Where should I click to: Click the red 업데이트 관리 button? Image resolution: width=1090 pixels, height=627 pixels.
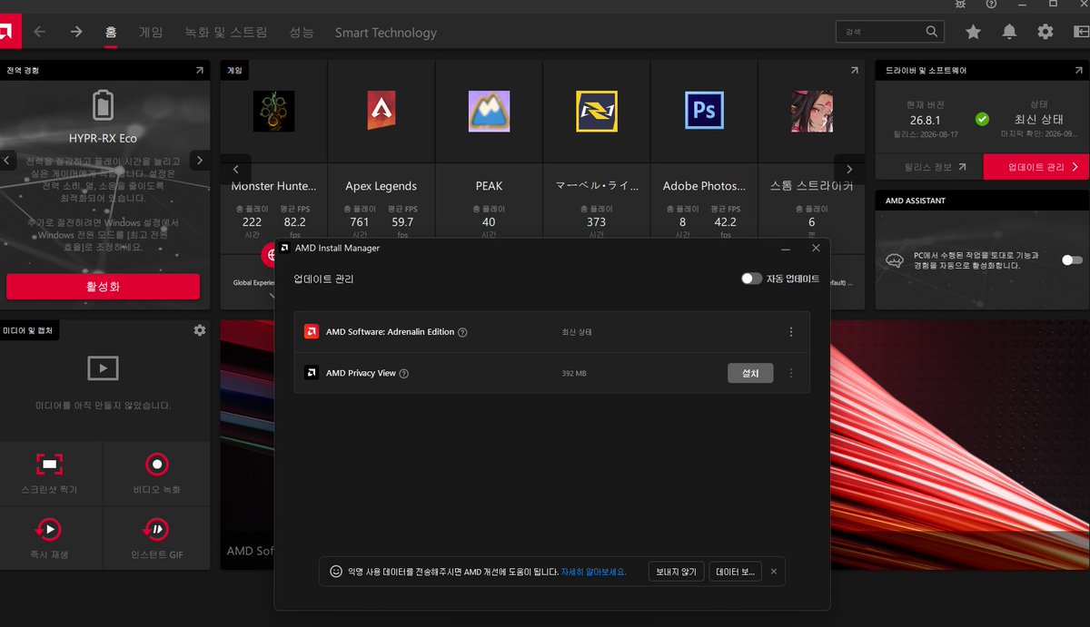(1036, 167)
